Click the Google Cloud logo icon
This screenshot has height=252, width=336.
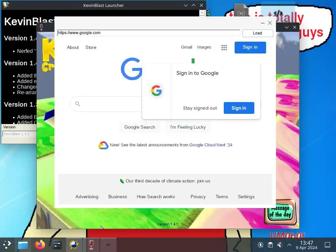pos(103,145)
